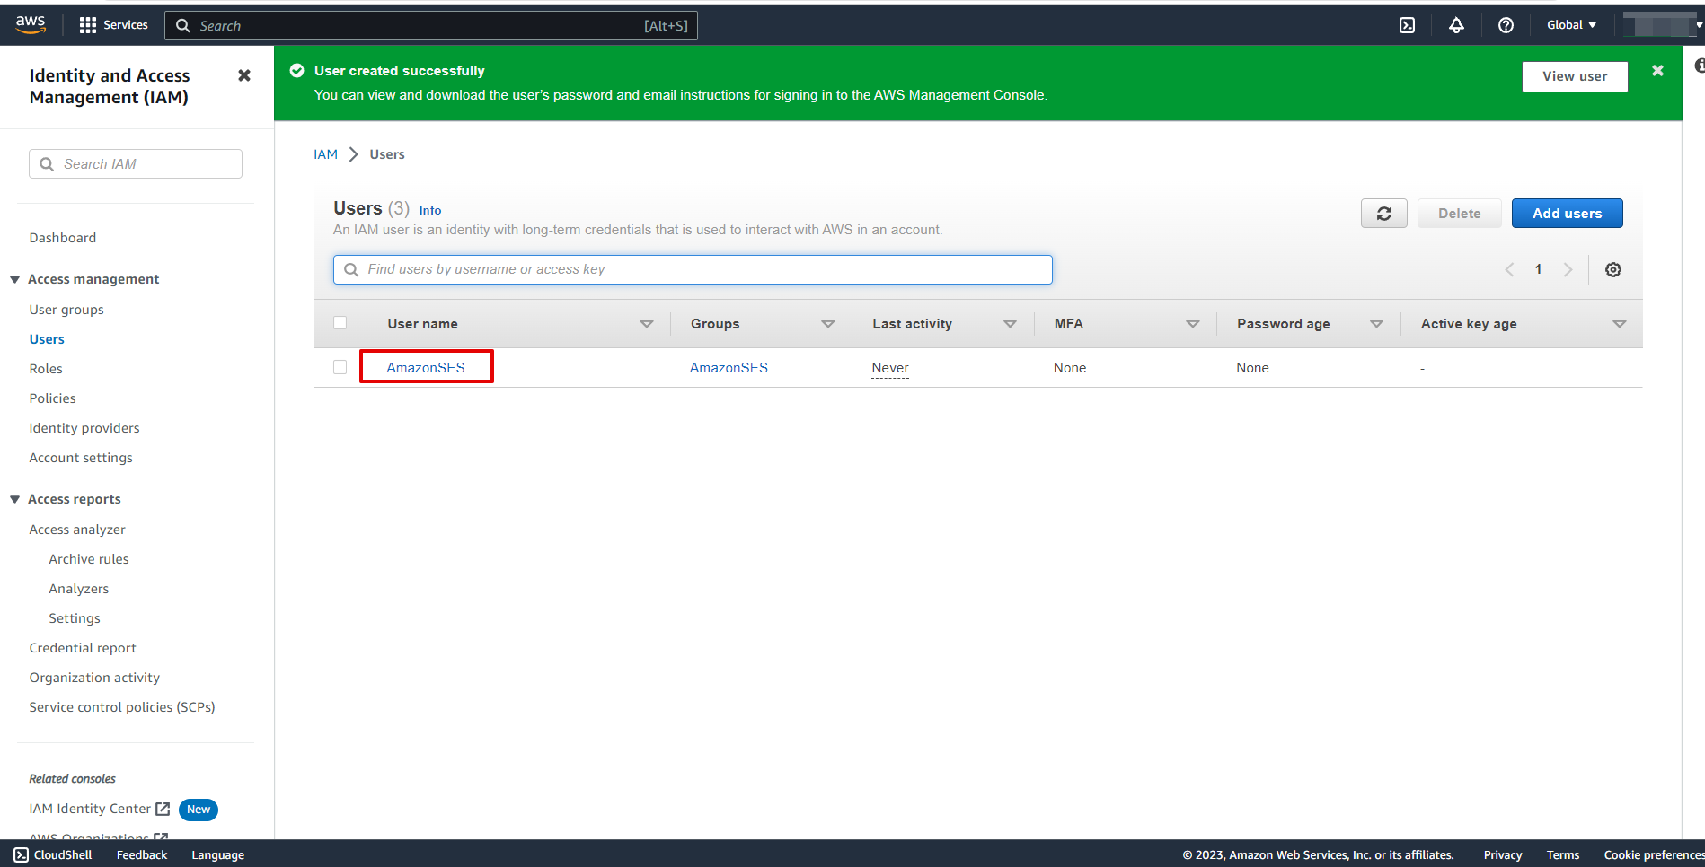Click the Add users button

1567,214
